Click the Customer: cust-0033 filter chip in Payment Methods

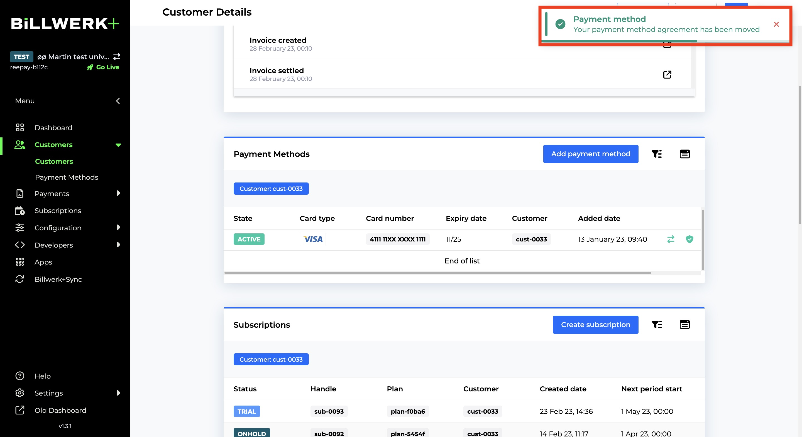tap(271, 189)
